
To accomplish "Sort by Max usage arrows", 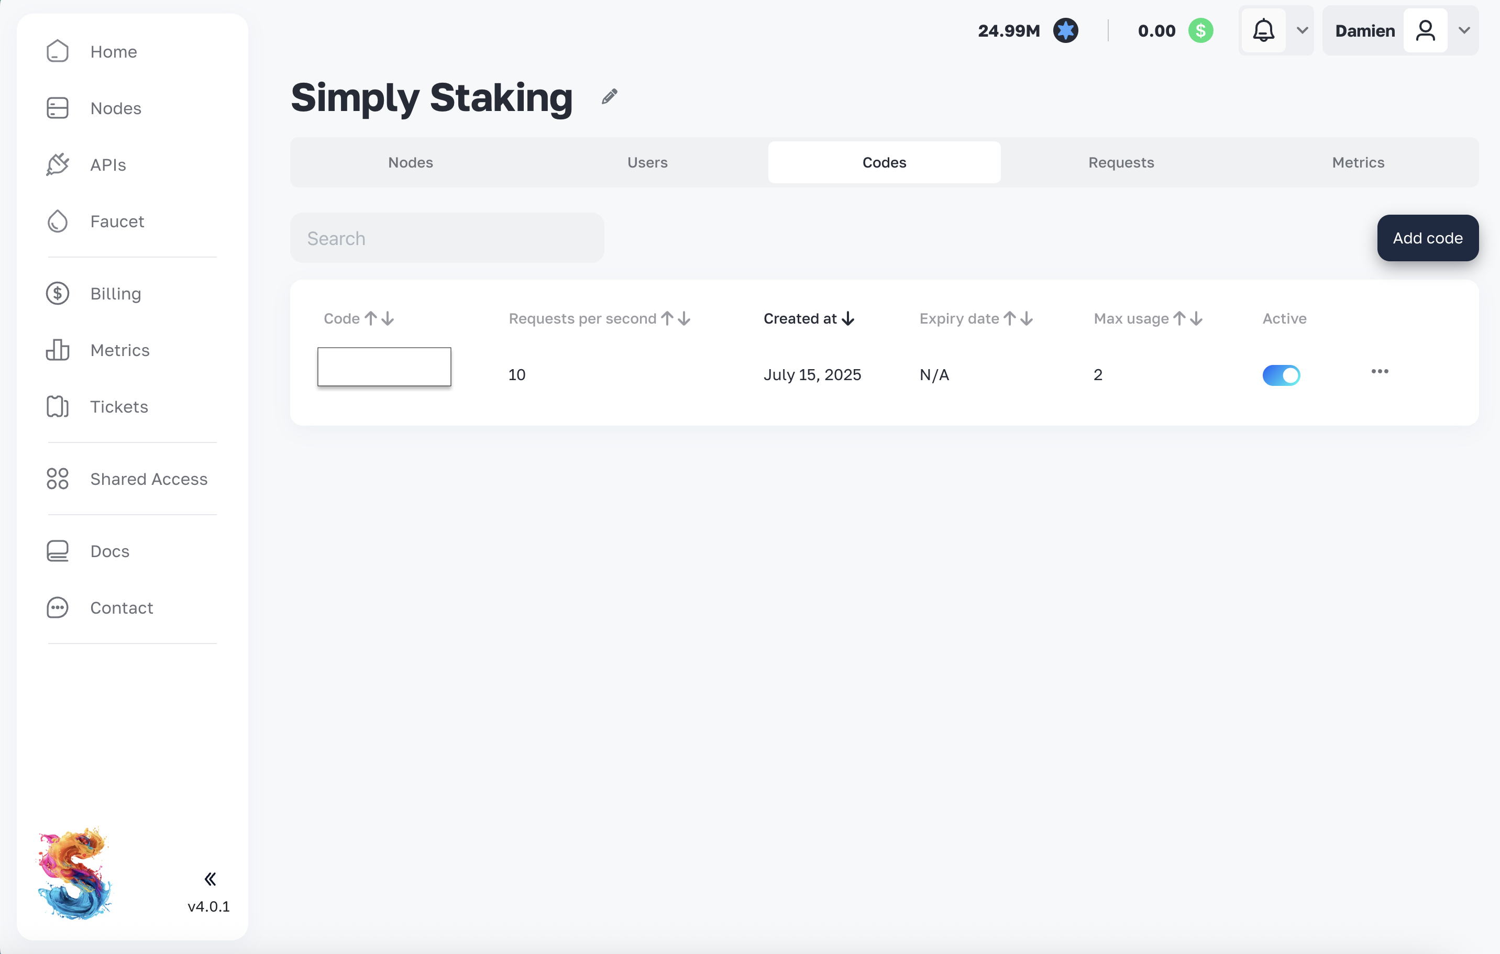I will 1188,319.
